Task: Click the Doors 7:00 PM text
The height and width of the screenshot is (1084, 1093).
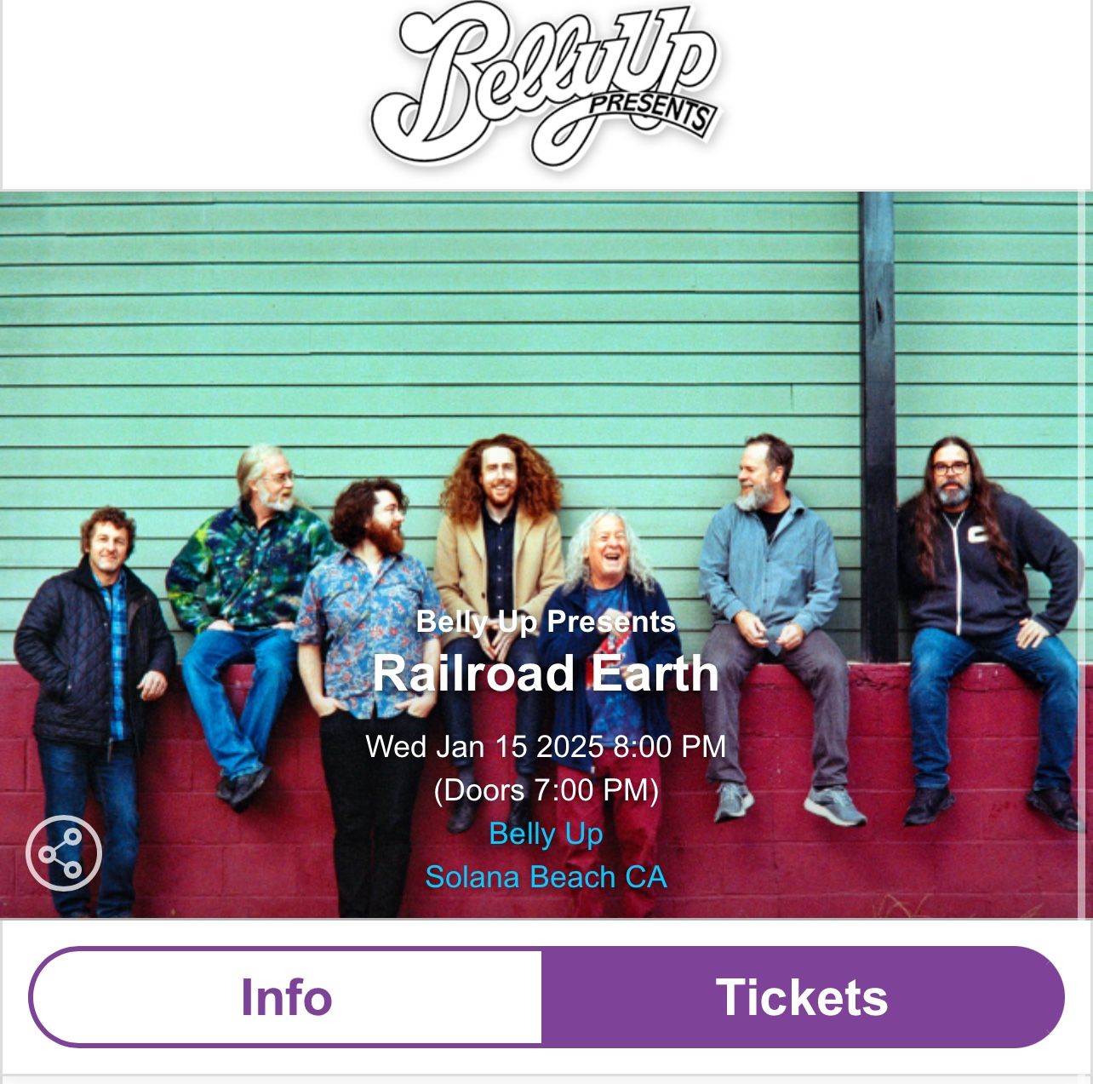Action: (546, 790)
